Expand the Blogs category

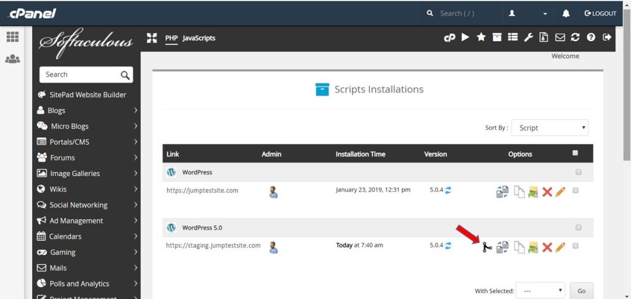(87, 111)
